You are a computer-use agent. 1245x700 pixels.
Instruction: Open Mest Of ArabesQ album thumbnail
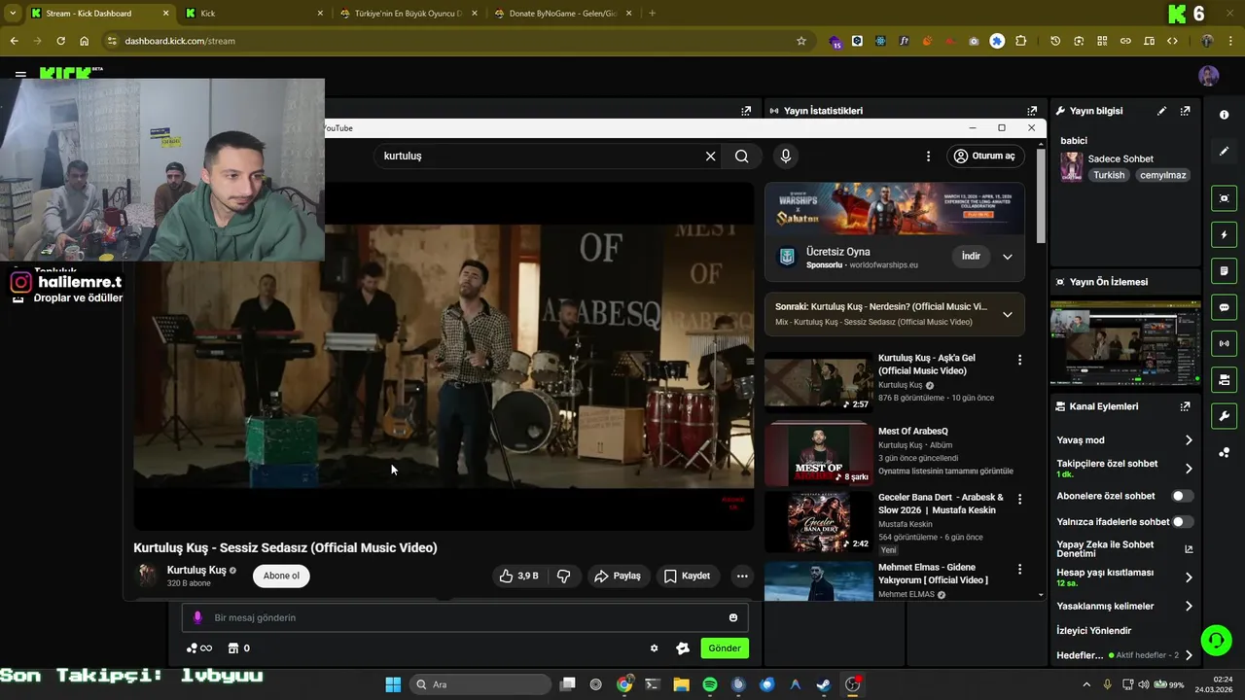819,454
